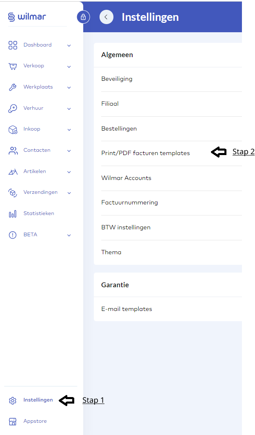255x435 pixels.
Task: Click the Artikelen bicycle icon
Action: 13,172
